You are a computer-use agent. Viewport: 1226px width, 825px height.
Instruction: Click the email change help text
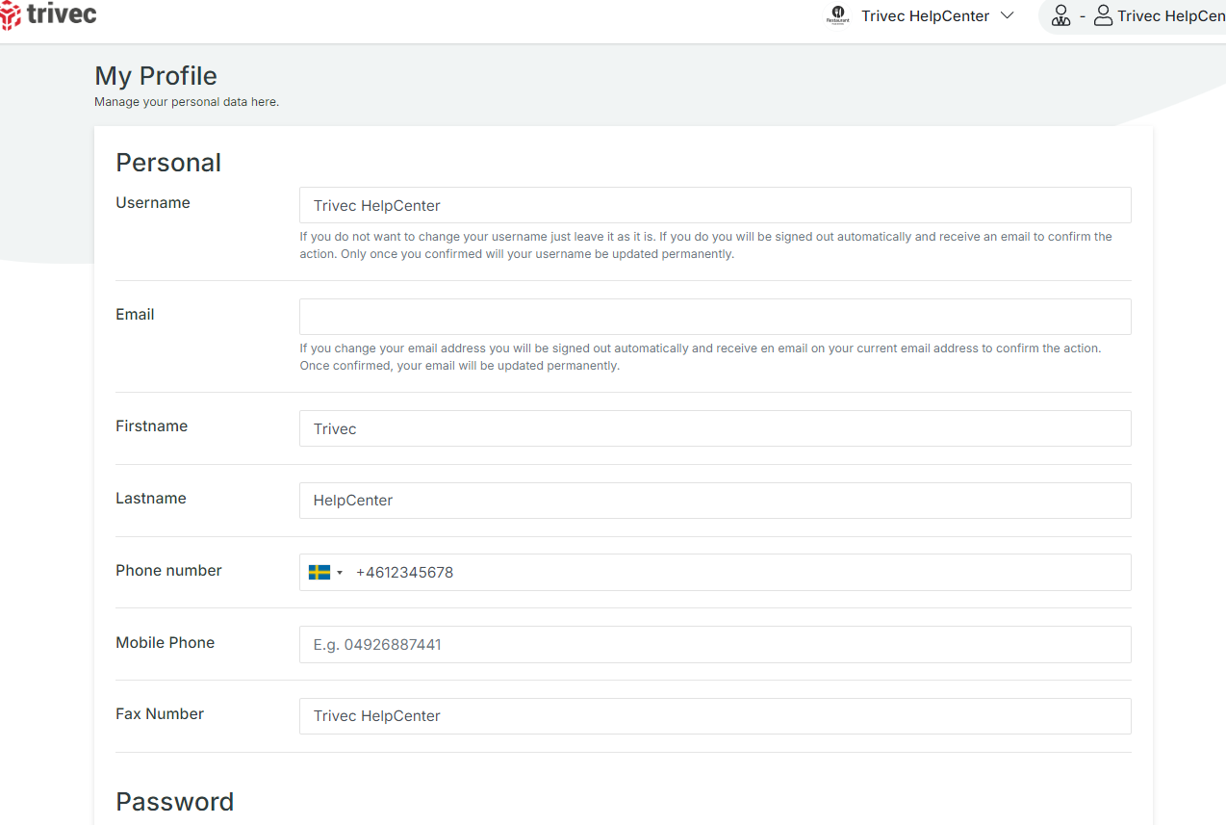(x=700, y=357)
